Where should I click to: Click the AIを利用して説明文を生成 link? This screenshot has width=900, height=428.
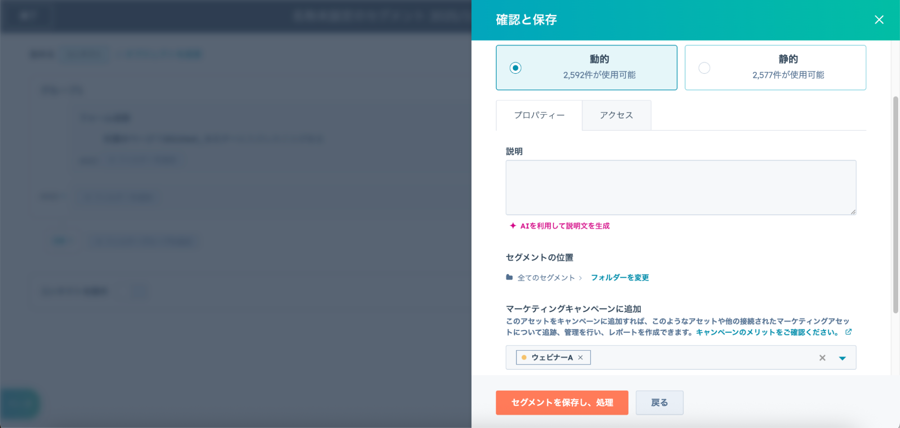coord(565,226)
